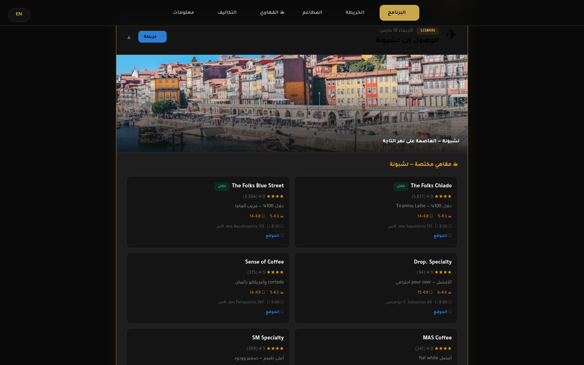Click the The Folks Blue Street card title

258,186
